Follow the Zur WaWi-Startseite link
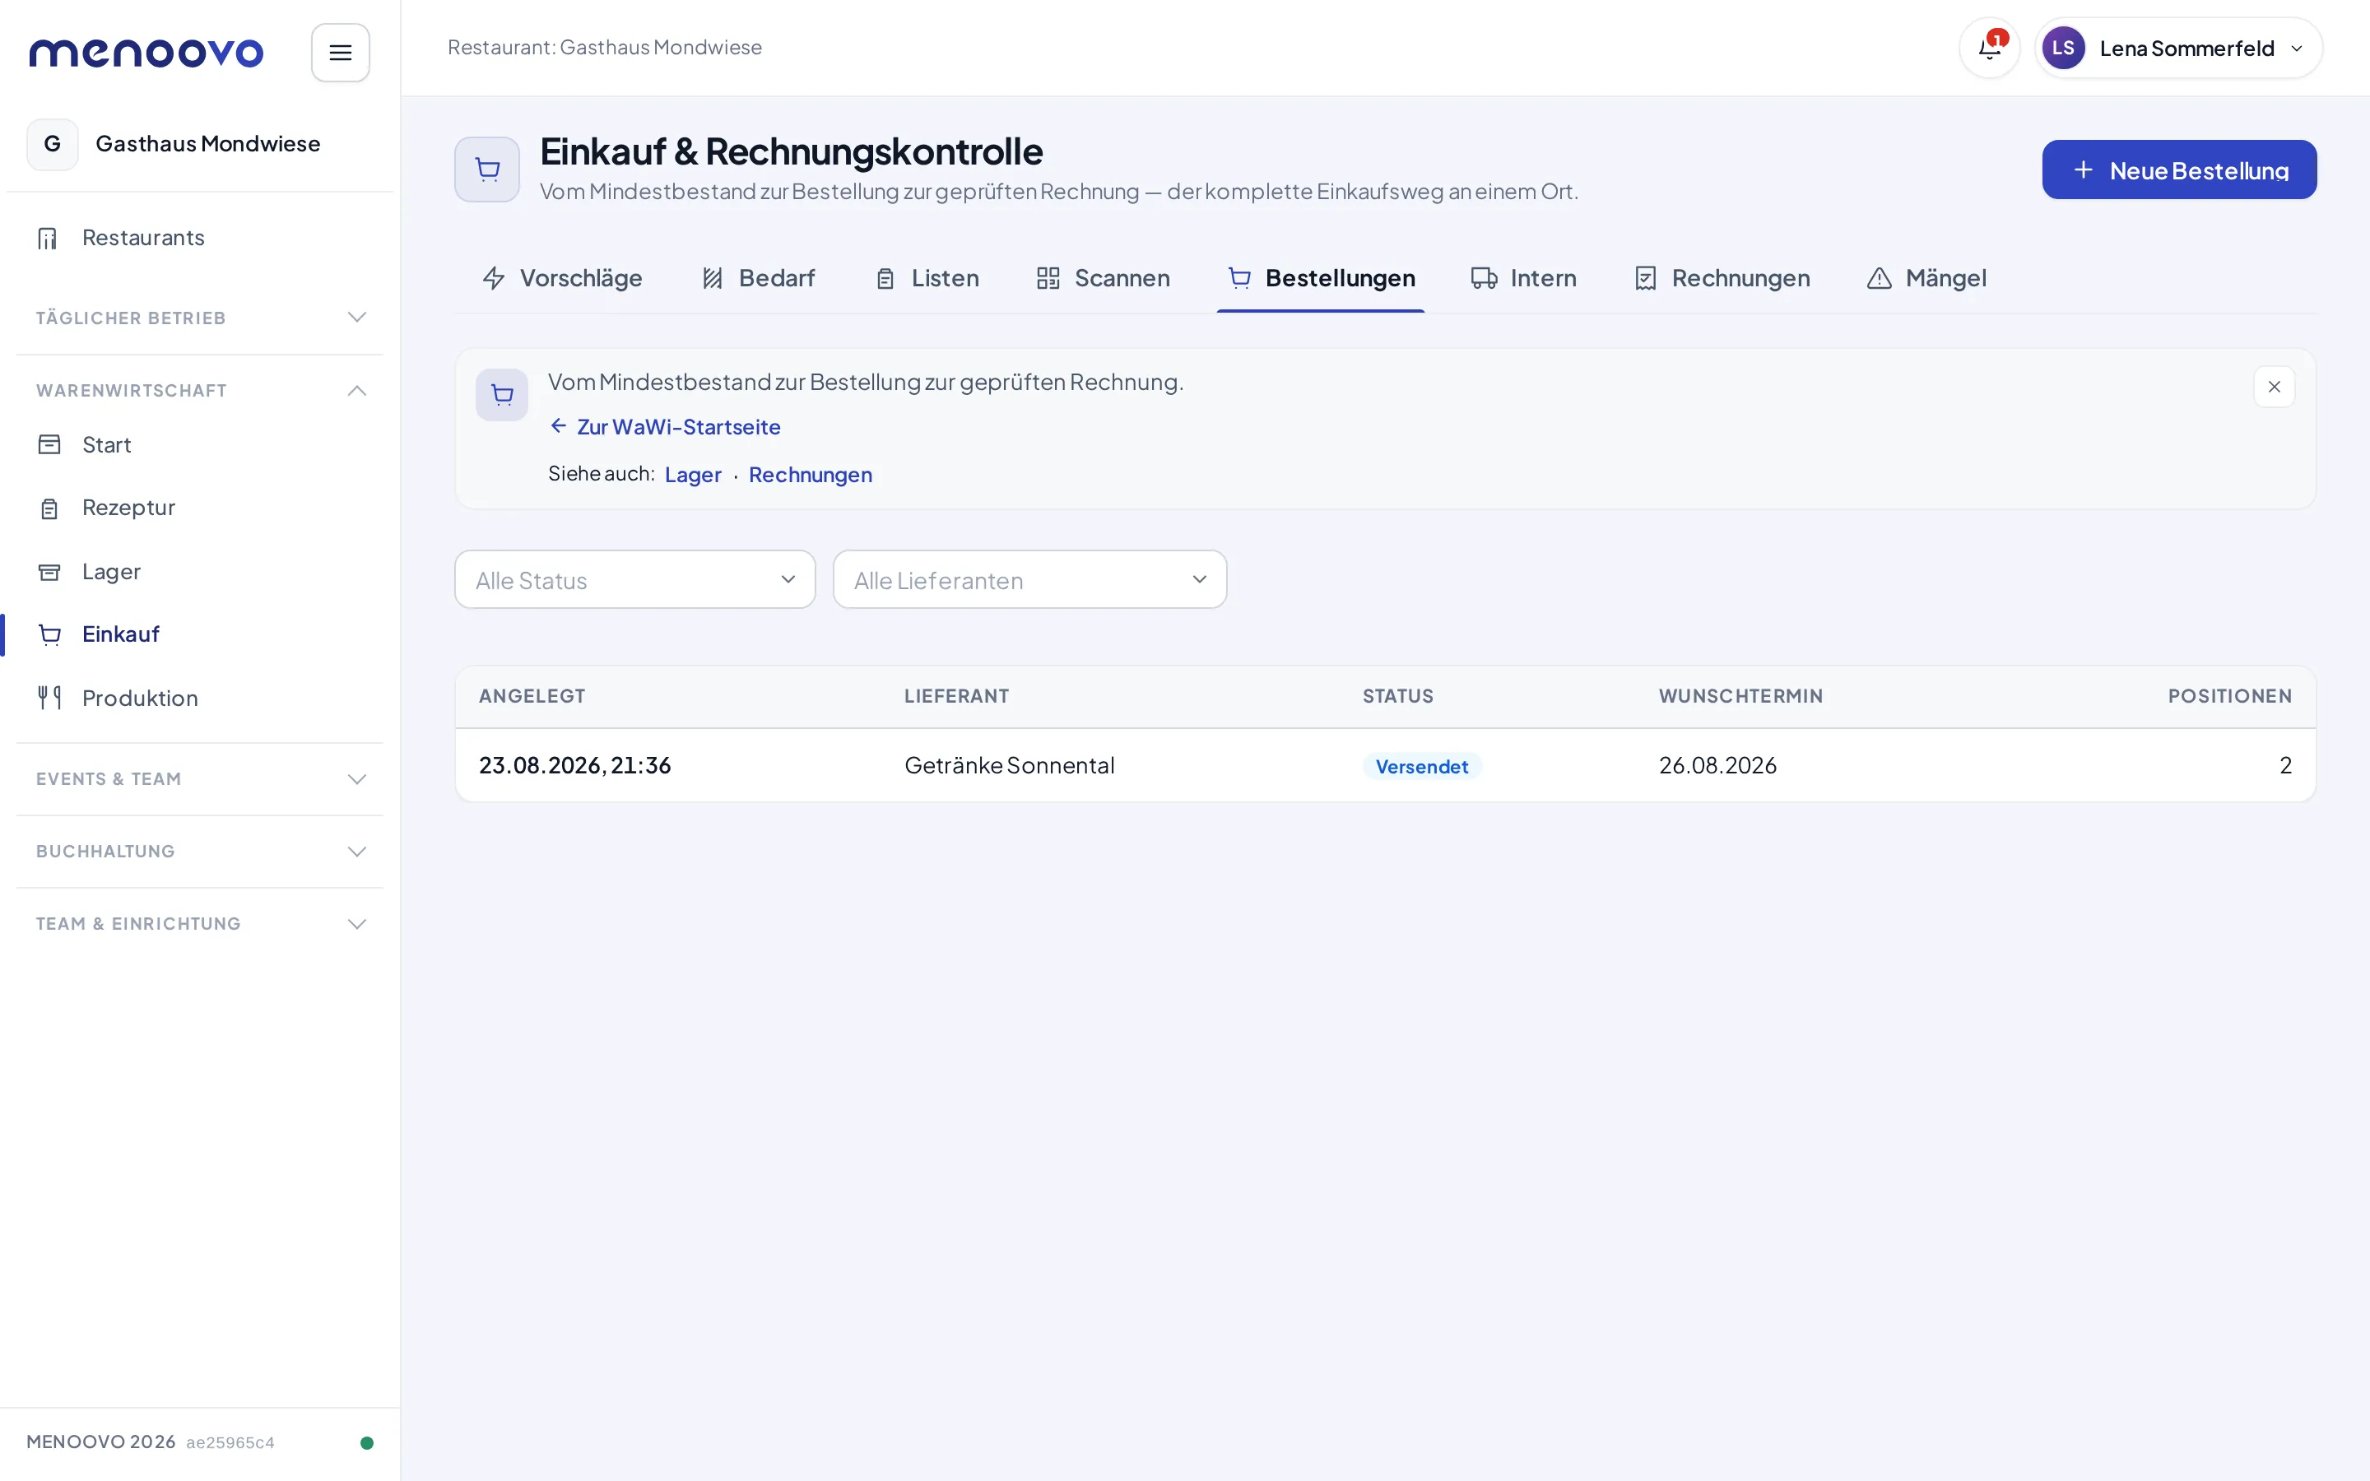Viewport: 2370px width, 1481px height. [x=665, y=427]
